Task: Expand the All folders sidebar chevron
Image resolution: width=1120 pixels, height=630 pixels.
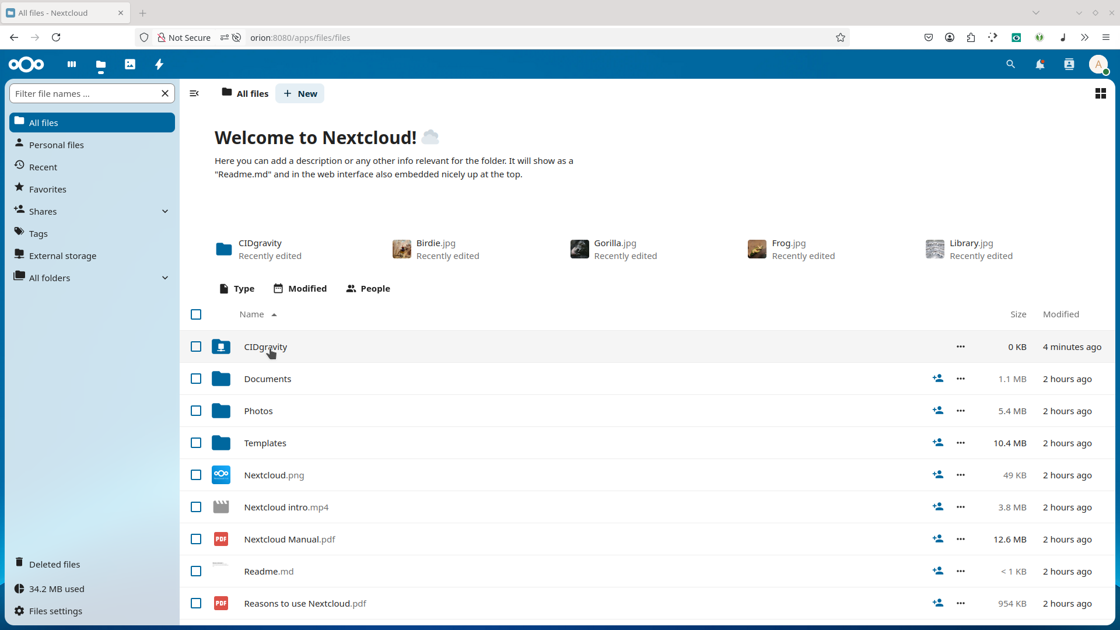Action: coord(165,278)
